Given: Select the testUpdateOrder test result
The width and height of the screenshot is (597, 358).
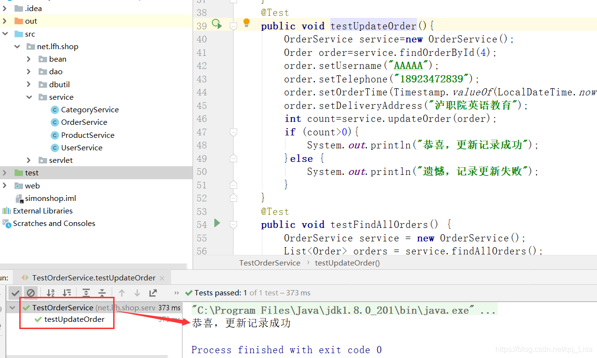Looking at the screenshot, I should [x=74, y=319].
